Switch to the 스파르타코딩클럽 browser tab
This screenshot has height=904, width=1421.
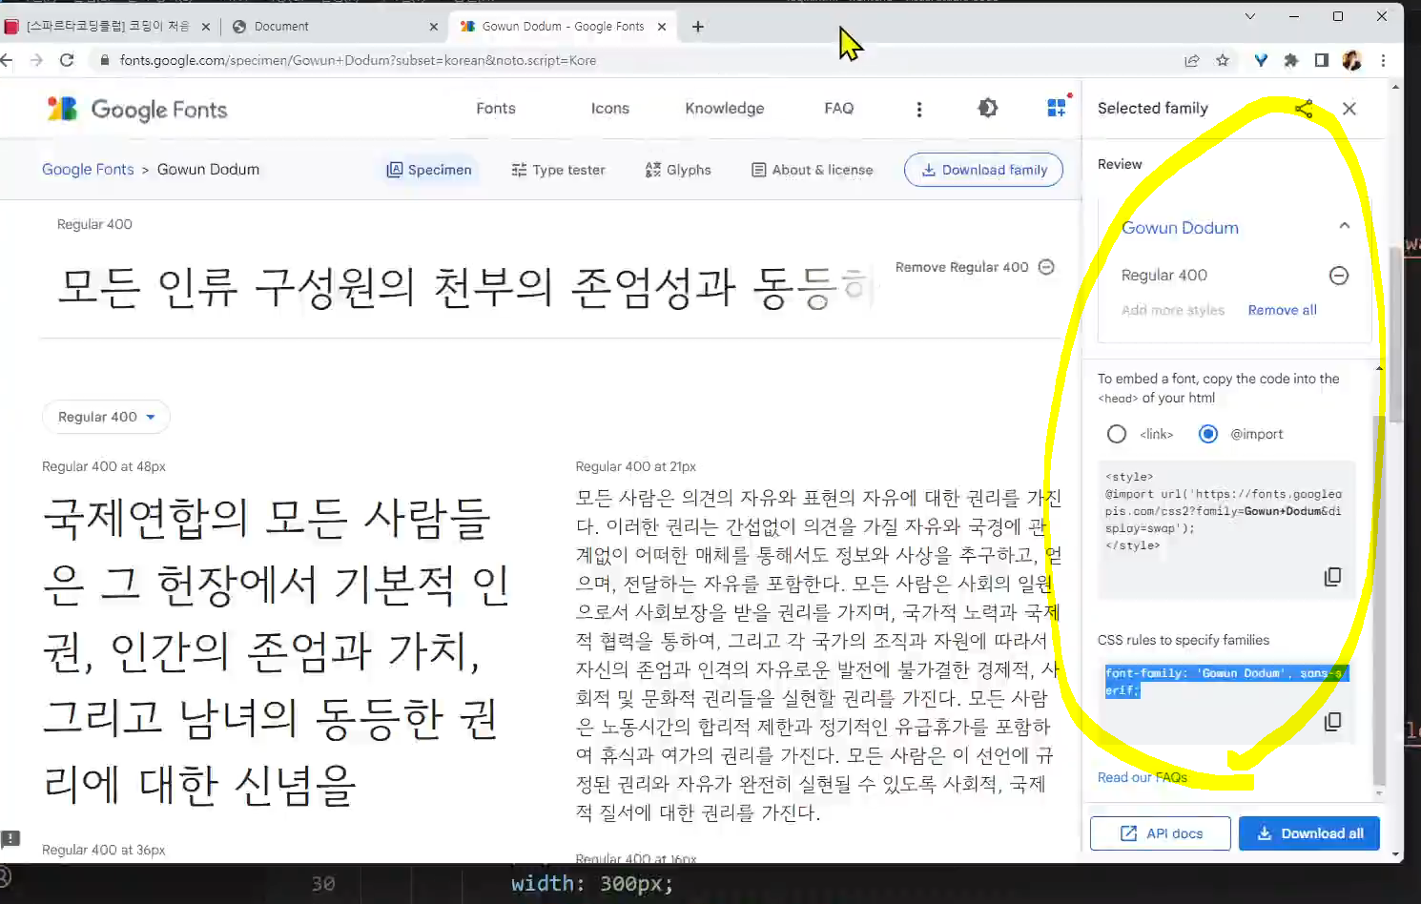pos(108,27)
